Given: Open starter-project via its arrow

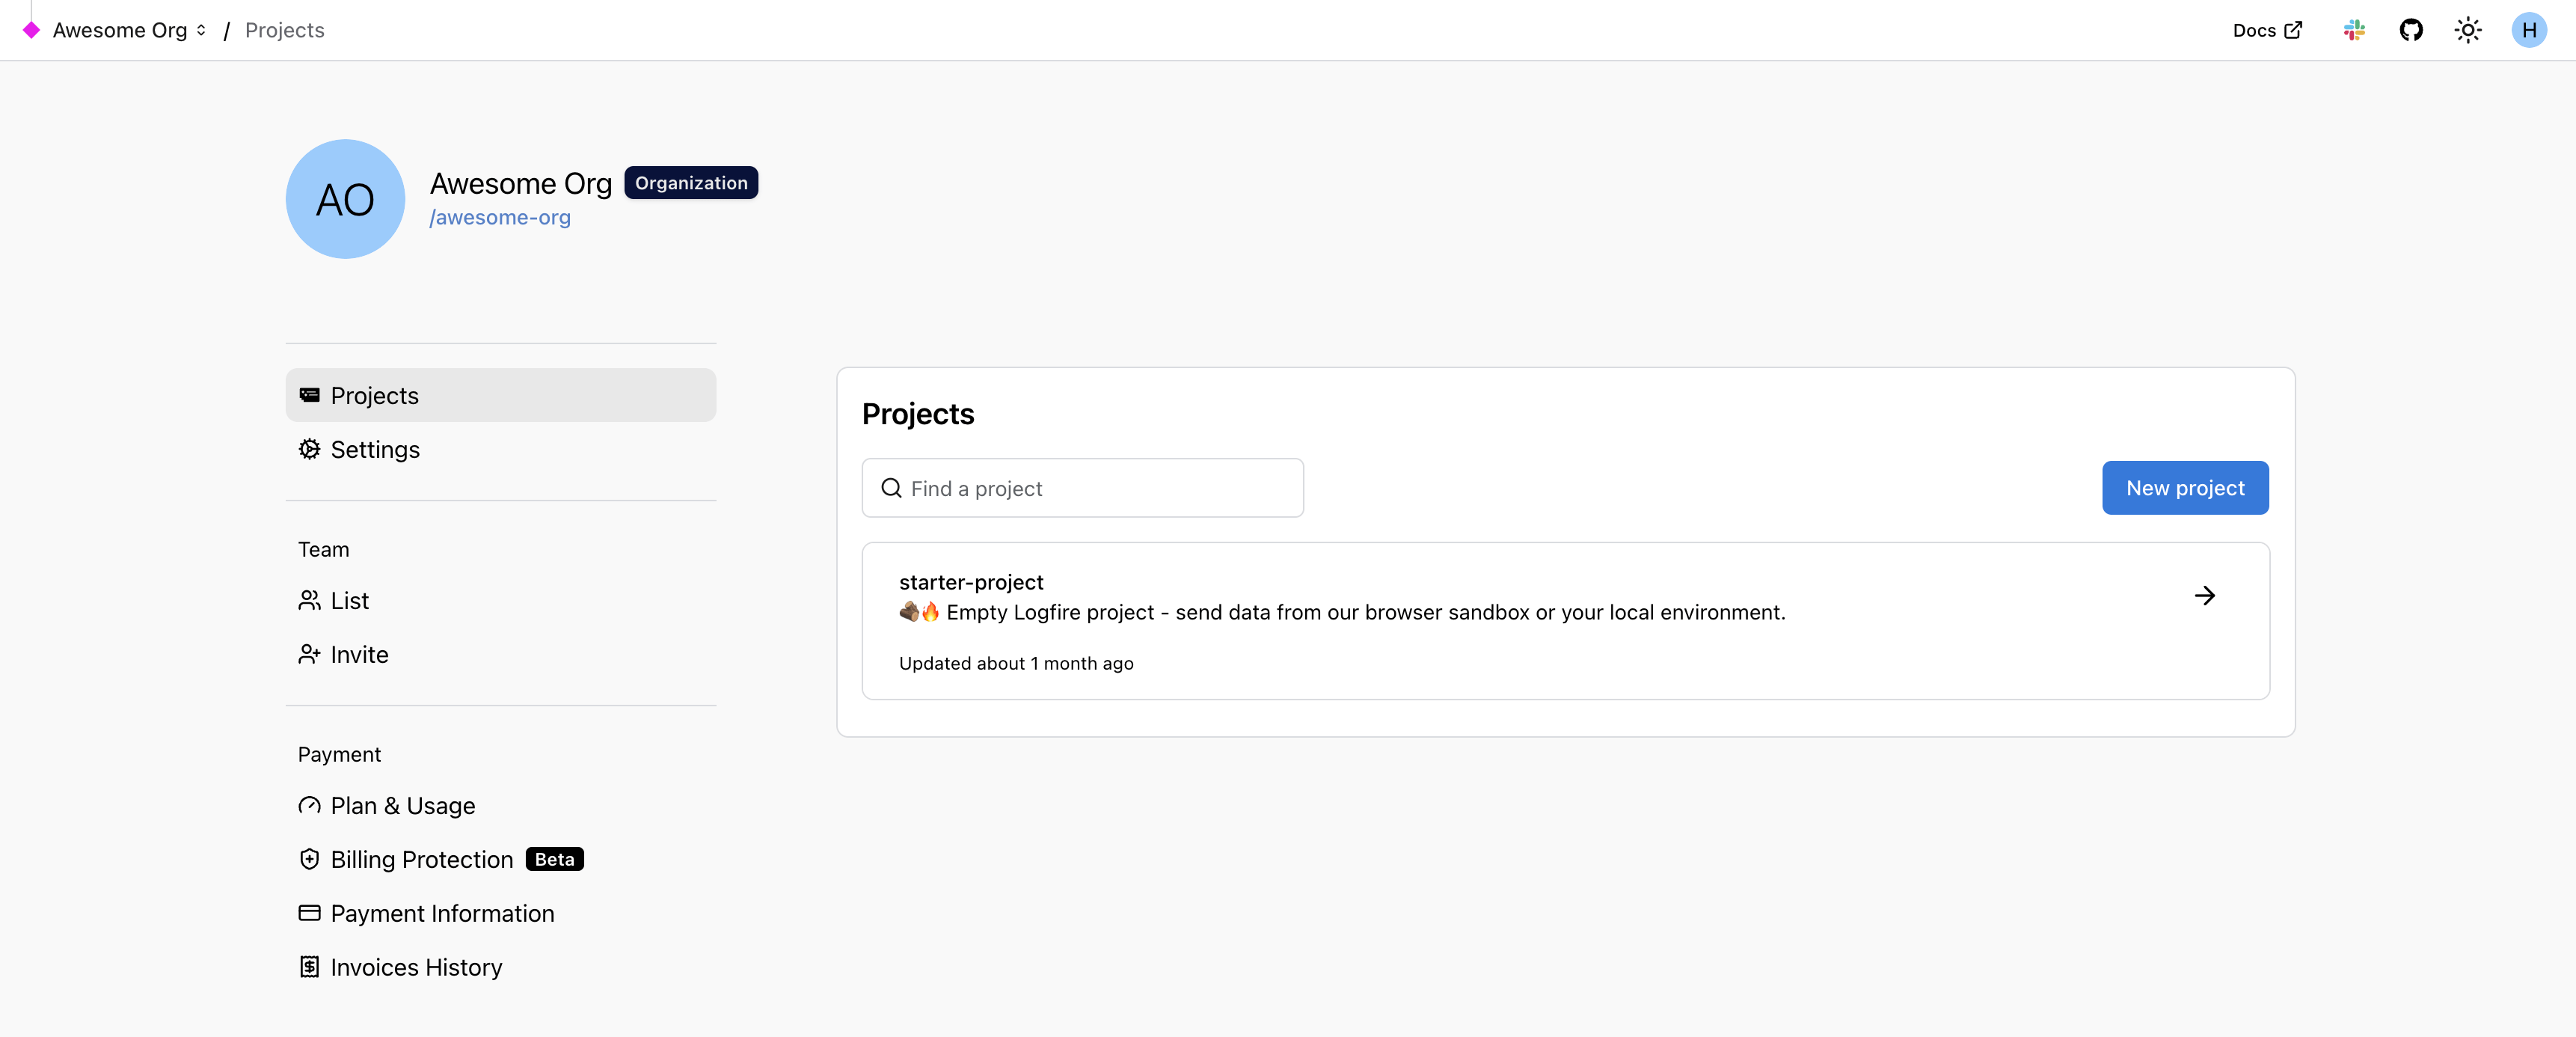Looking at the screenshot, I should click(x=2205, y=596).
